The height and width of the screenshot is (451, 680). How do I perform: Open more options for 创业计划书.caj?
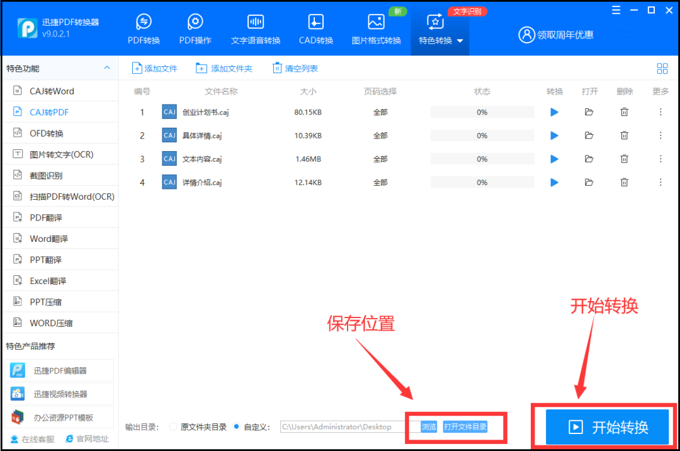(x=660, y=112)
